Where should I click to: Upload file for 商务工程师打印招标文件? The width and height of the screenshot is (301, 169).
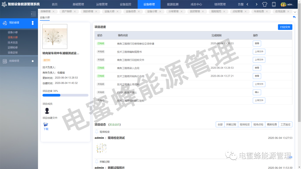(259, 60)
